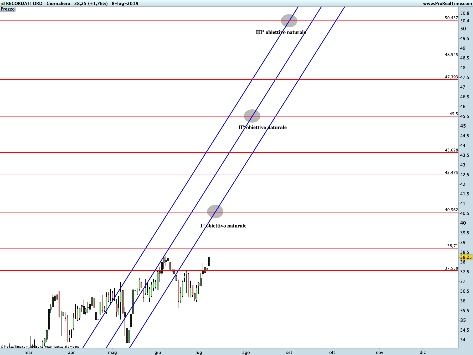Click the 36,5 price axis tick

tap(465, 291)
